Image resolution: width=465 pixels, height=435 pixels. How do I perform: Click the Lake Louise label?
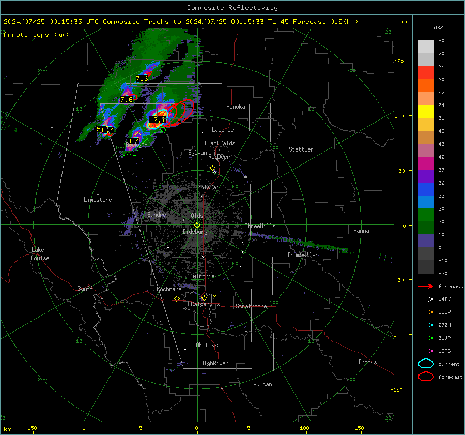pos(40,254)
